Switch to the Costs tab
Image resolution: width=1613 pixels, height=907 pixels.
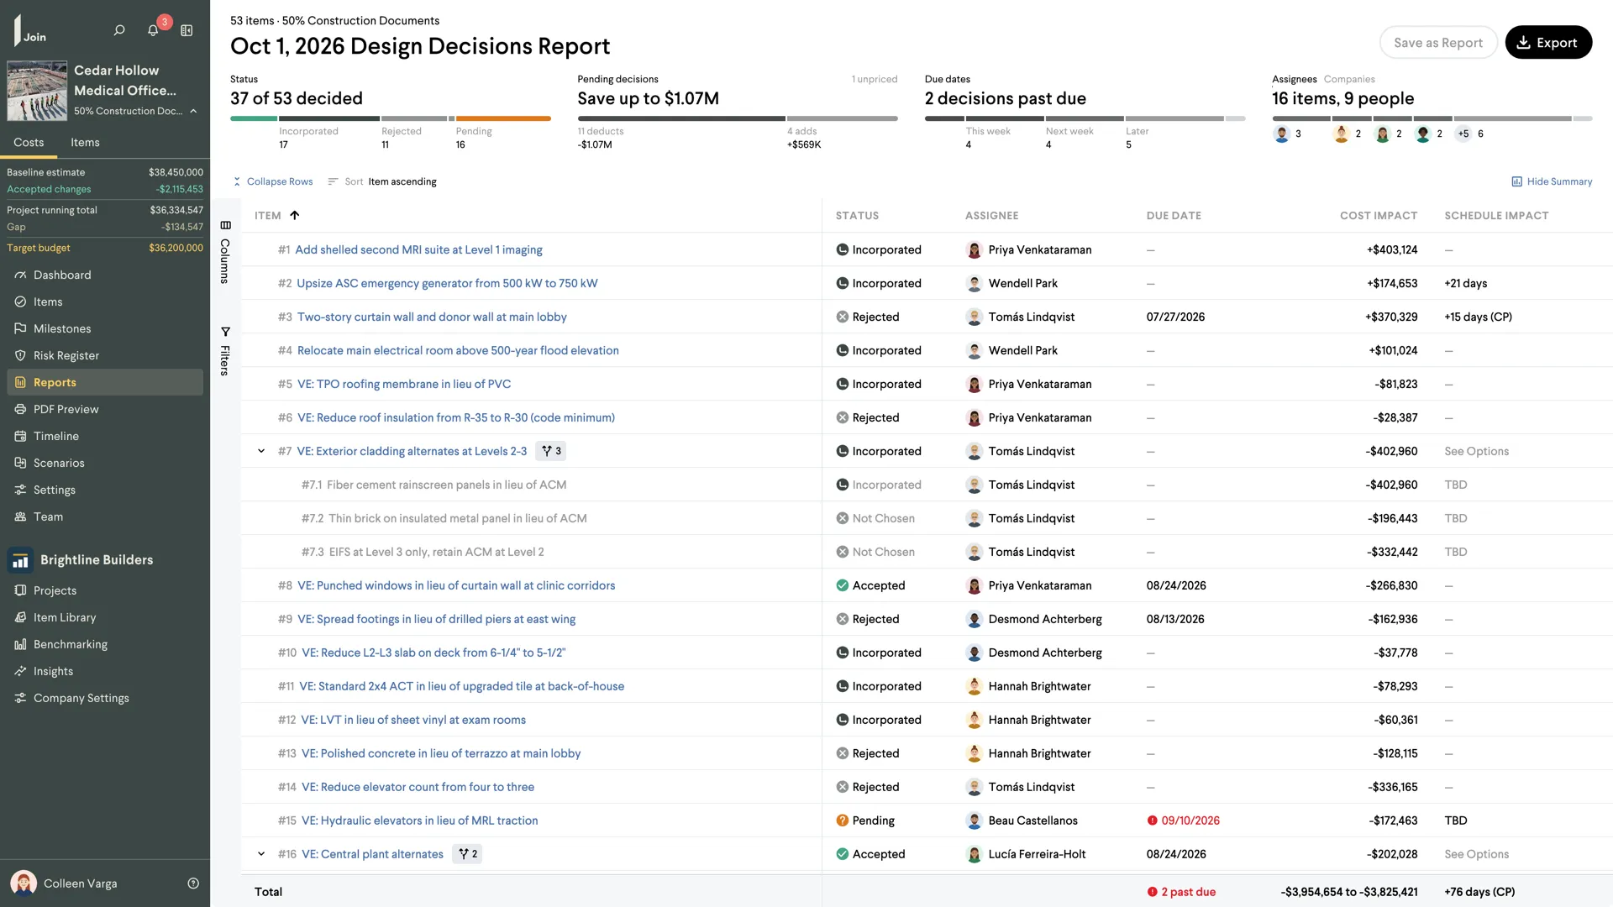pos(29,143)
